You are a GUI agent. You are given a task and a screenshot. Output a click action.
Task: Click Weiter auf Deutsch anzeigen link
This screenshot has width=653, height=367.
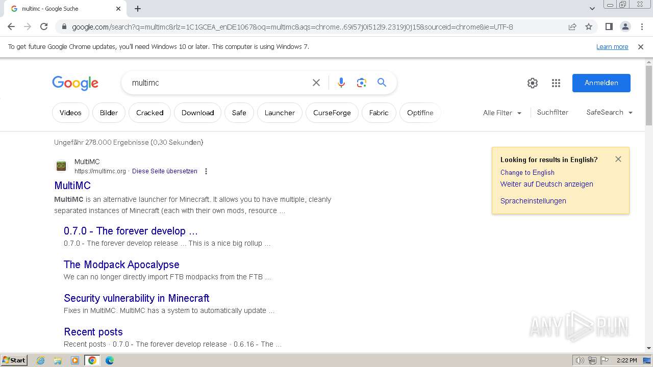coord(547,184)
